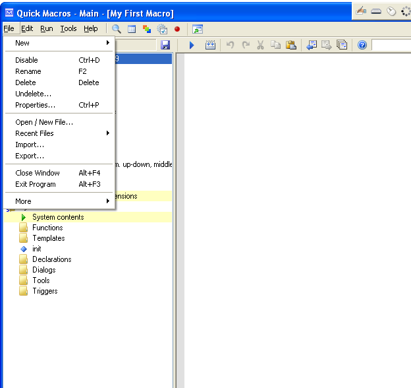The width and height of the screenshot is (411, 388).
Task: Select Close Window menu item
Action: 60,173
